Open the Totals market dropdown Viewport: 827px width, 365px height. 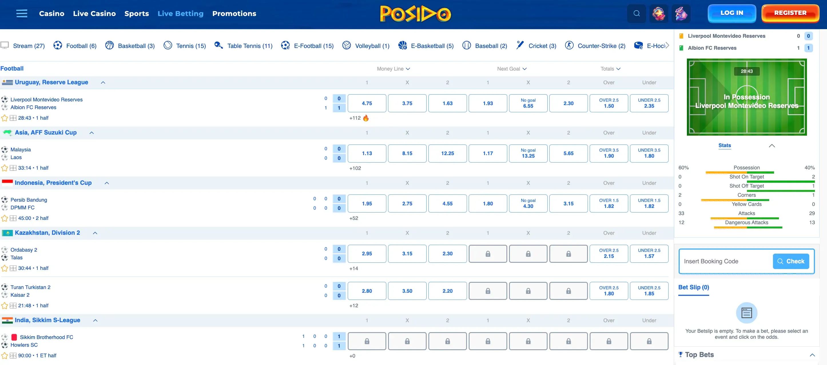(610, 69)
